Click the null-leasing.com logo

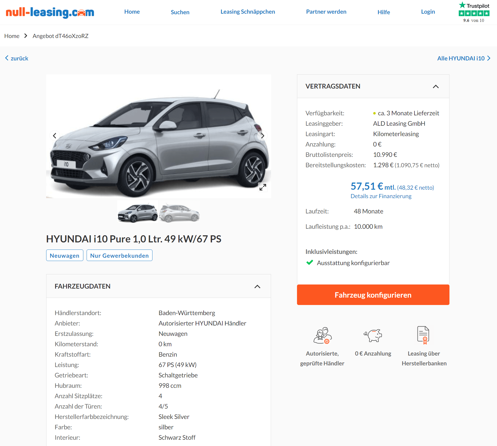point(50,12)
